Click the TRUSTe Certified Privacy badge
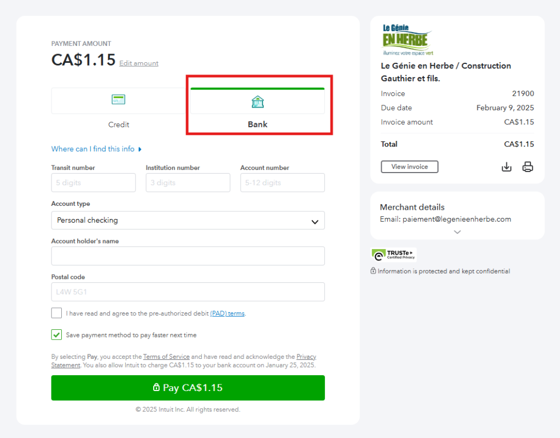This screenshot has height=438, width=560. coord(394,254)
